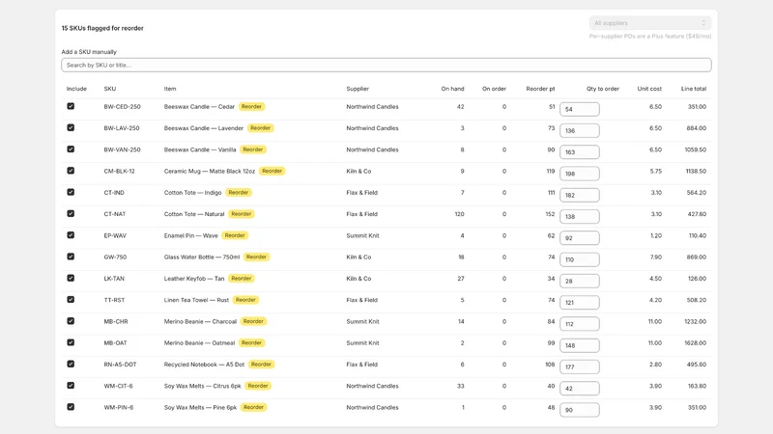Deselect the CT-NAT row checkbox

point(71,213)
